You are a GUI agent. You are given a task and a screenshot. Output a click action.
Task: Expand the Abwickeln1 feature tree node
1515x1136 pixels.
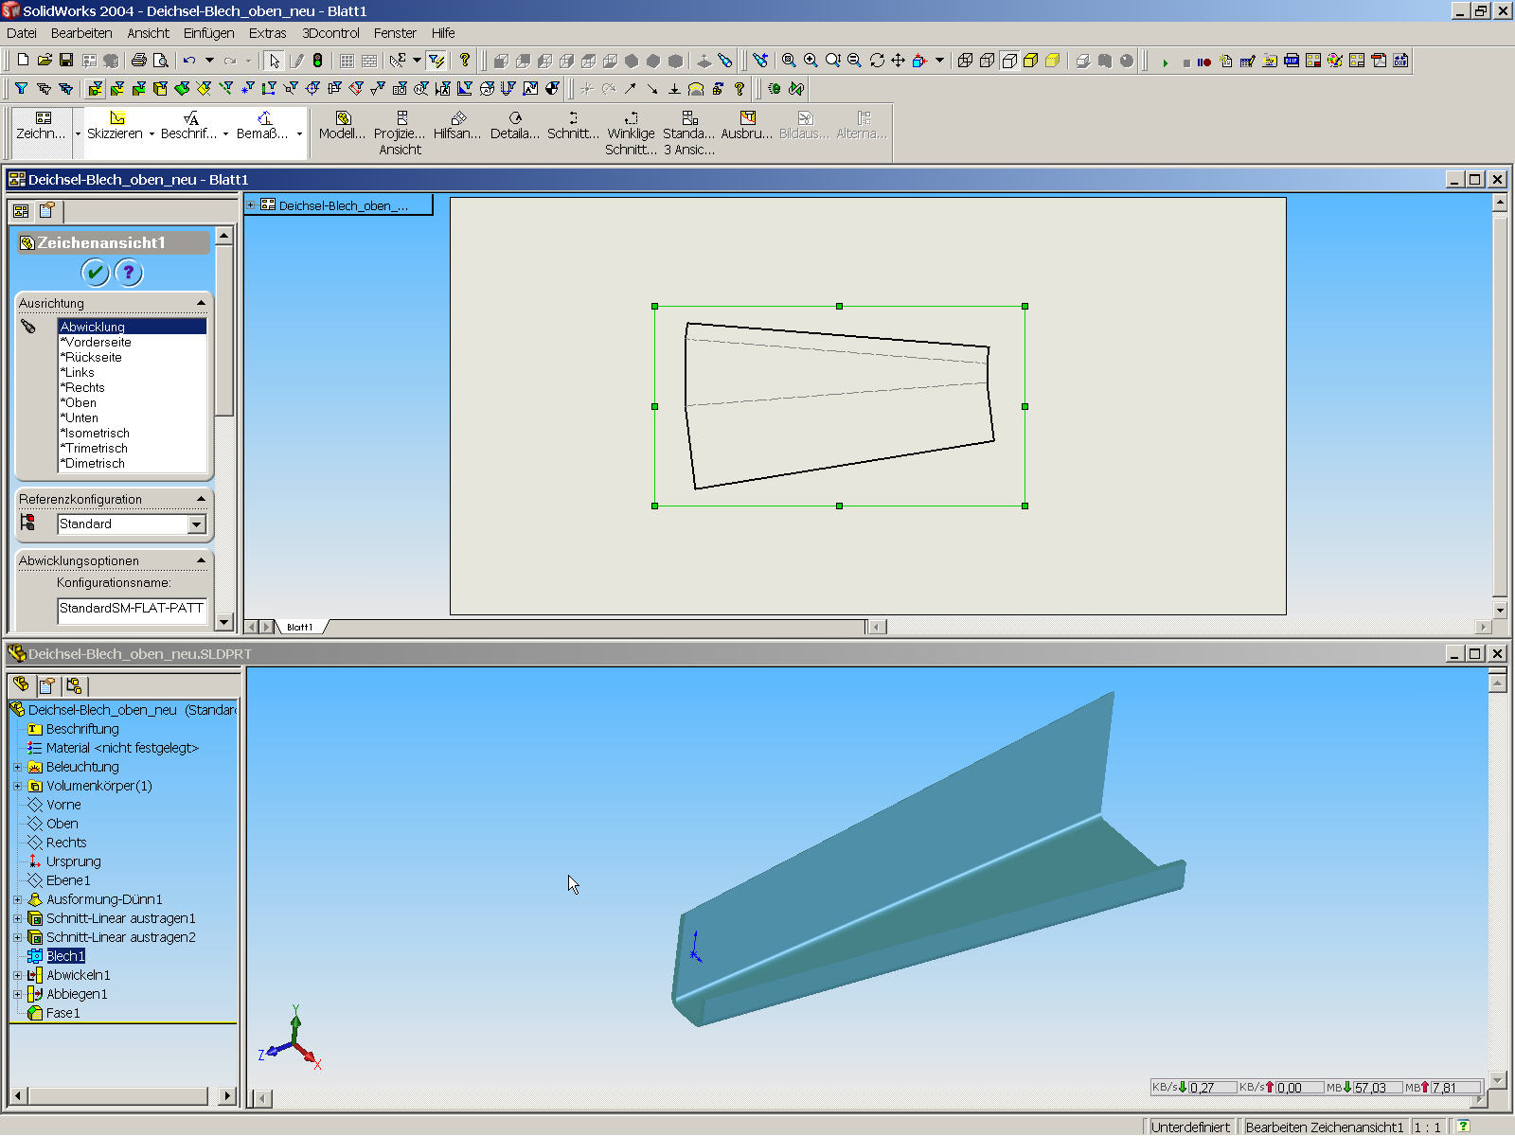[17, 975]
